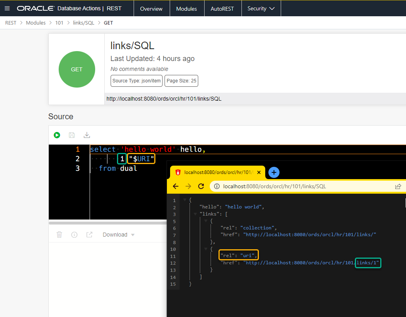Click the download source icon above editor
This screenshot has width=406, height=317.
click(87, 135)
